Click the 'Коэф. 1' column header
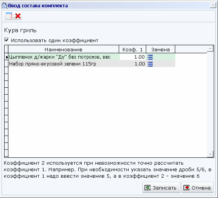The image size is (218, 198). coord(132,49)
